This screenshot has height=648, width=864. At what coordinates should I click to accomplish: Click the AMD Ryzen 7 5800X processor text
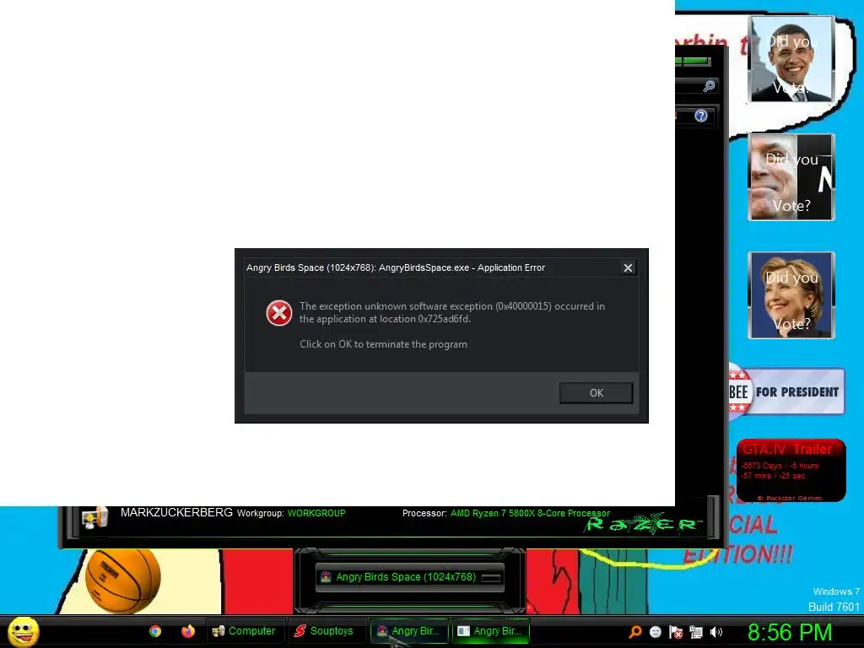click(x=530, y=513)
